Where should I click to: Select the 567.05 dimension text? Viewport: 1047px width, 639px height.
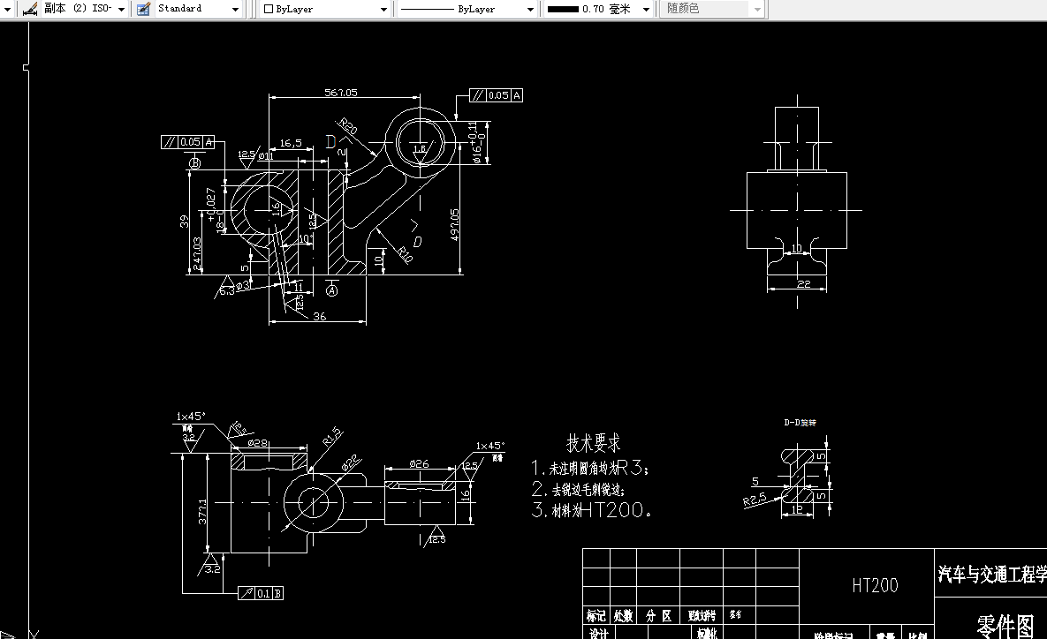click(340, 93)
